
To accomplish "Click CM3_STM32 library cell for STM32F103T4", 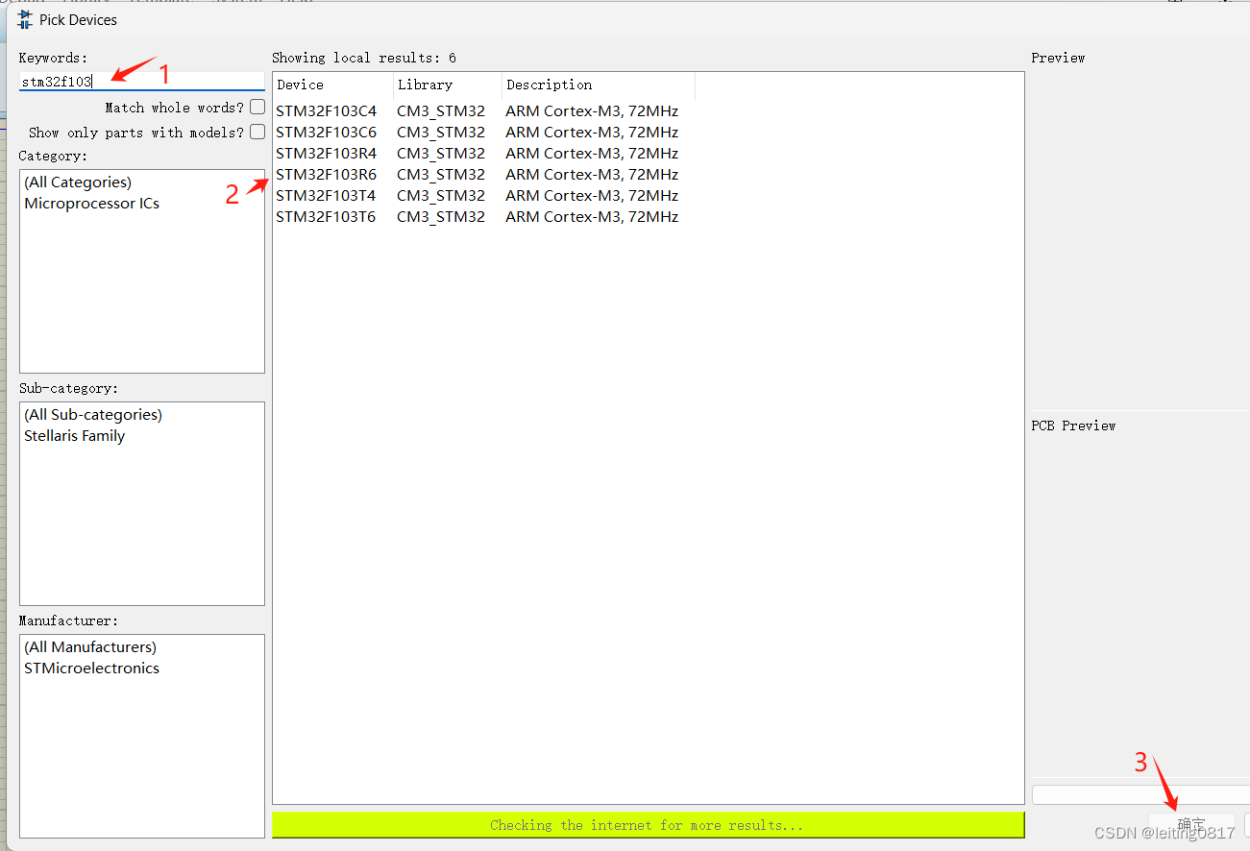I will coord(441,195).
